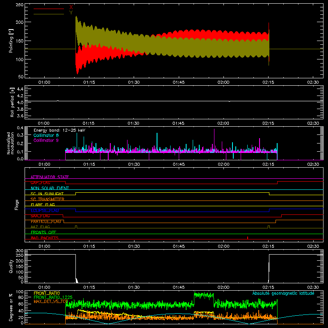This screenshot has height=328, width=328.
Task: Click the 'ATTENUATOR_STATE' flag label
Action: (50, 177)
